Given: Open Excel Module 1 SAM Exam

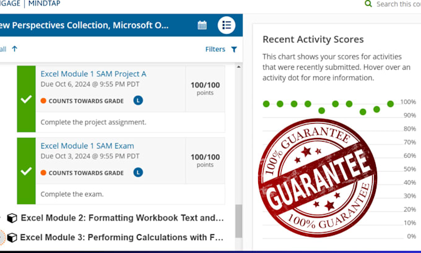Looking at the screenshot, I should click(x=87, y=146).
